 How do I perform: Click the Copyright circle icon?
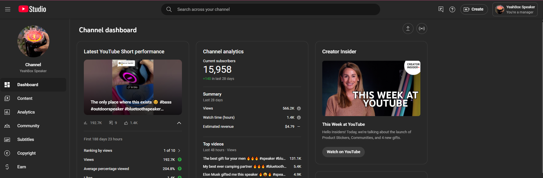click(x=7, y=153)
